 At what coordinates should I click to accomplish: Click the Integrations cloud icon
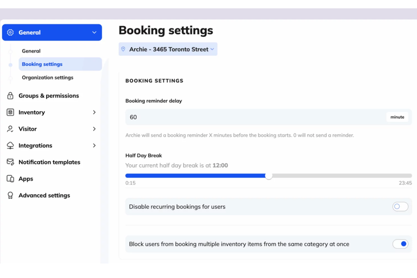(10, 145)
